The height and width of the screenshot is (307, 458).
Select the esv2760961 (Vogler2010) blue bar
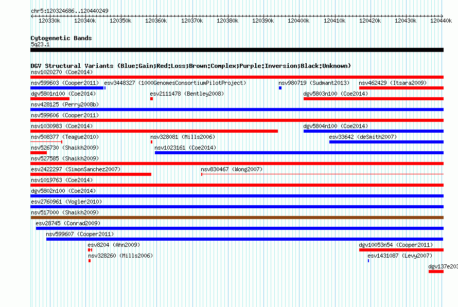tap(237, 207)
